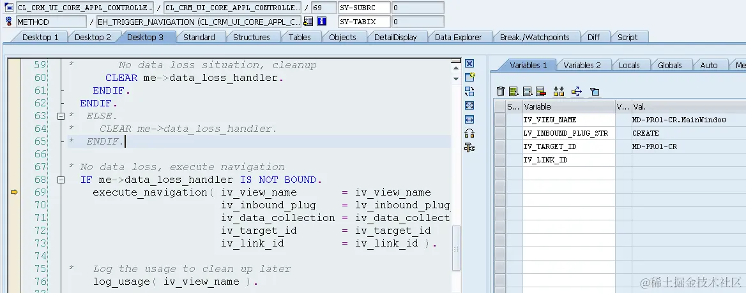The image size is (746, 293).
Task: Click the program icon beside the CL_CRM_UI_CORE_APPL_CONTROLLE field
Action: 8,8
